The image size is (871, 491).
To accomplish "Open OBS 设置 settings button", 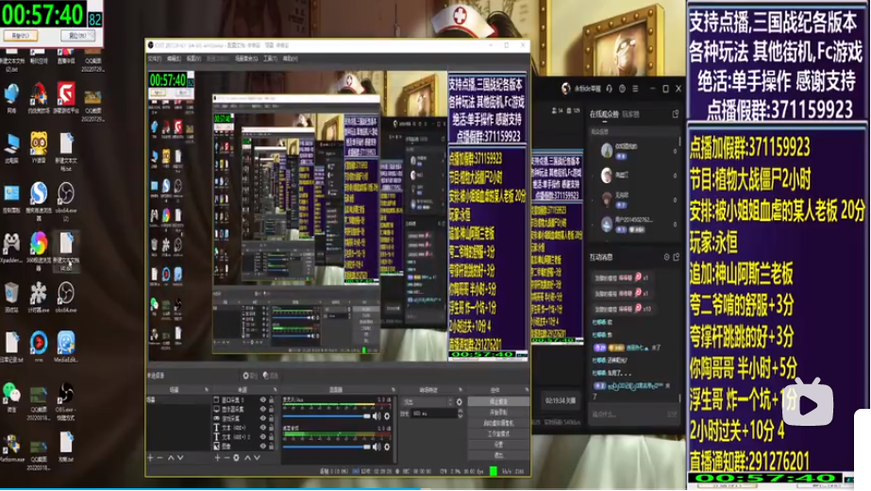I will (x=498, y=445).
